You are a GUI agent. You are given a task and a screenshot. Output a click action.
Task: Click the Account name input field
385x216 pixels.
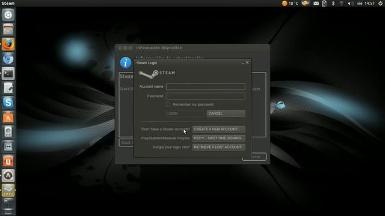[206, 86]
